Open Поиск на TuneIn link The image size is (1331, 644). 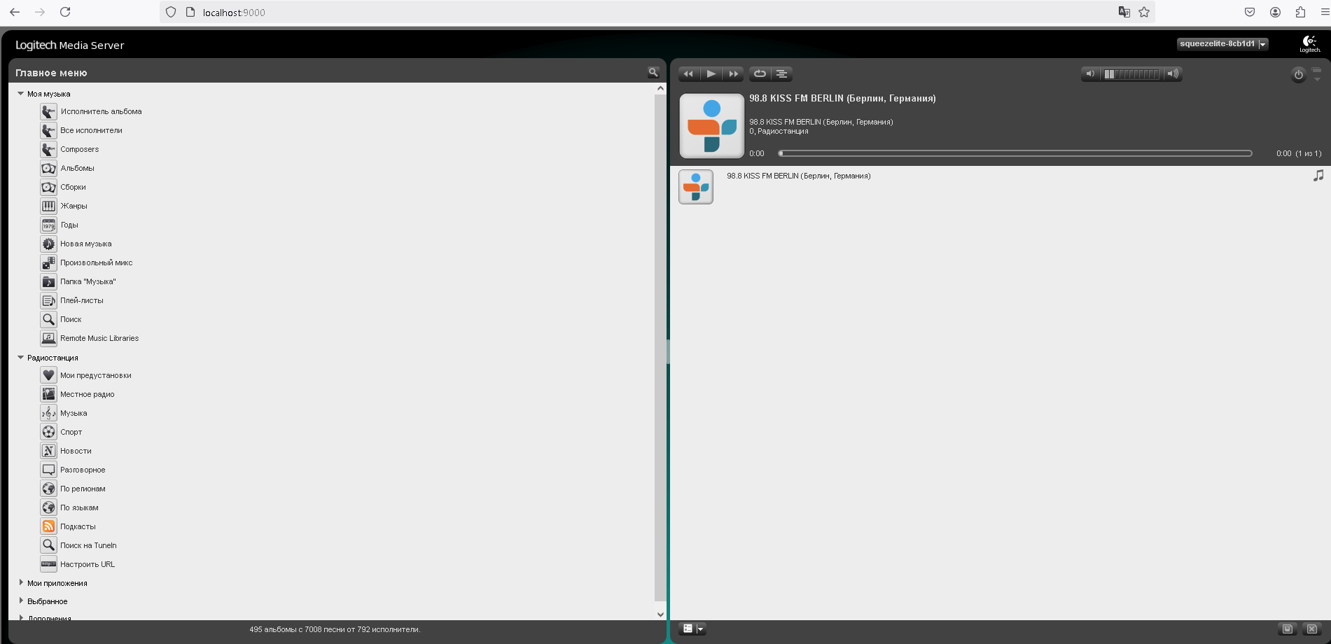coord(88,545)
